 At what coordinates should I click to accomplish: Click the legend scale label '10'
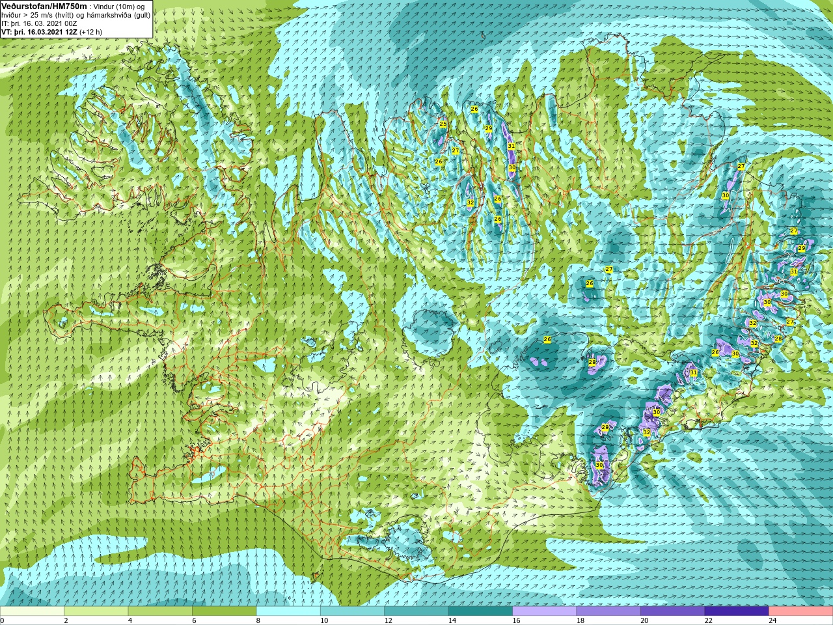pyautogui.click(x=324, y=620)
